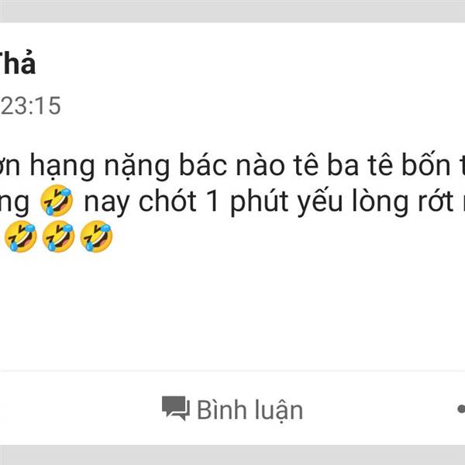Image resolution: width=465 pixels, height=465 pixels.
Task: Select the last emoji of the three
Action: point(96,236)
